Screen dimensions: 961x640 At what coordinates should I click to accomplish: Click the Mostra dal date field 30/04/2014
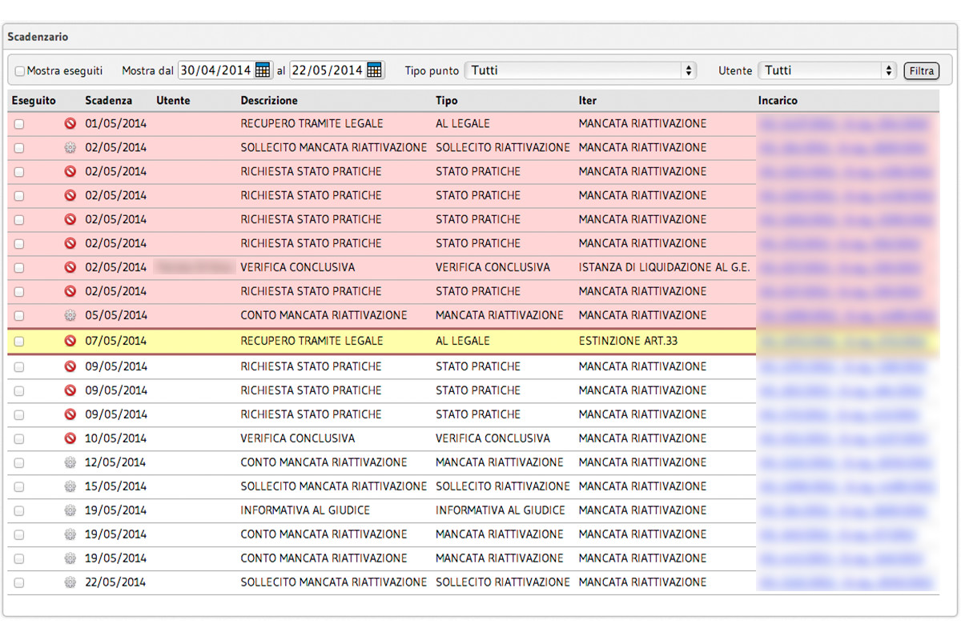pyautogui.click(x=215, y=70)
